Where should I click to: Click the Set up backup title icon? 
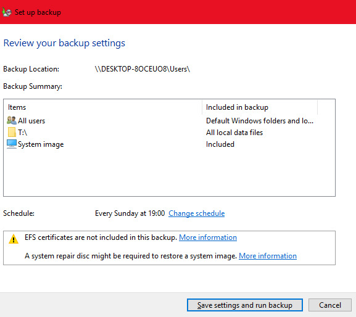[x=7, y=12]
